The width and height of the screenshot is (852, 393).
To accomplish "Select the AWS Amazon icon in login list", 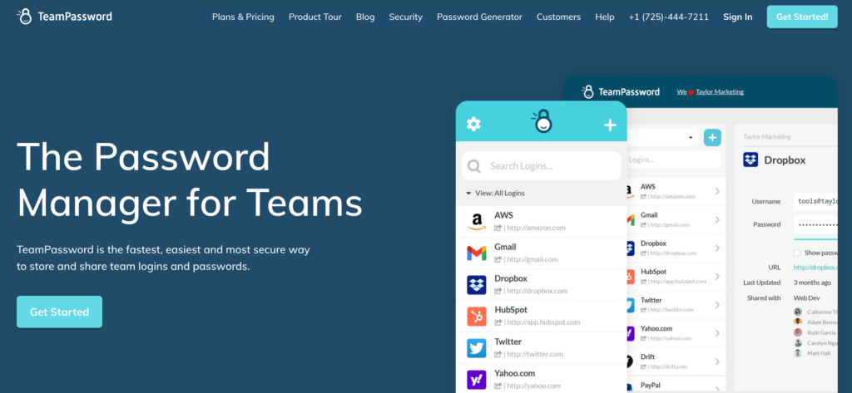I will point(477,221).
